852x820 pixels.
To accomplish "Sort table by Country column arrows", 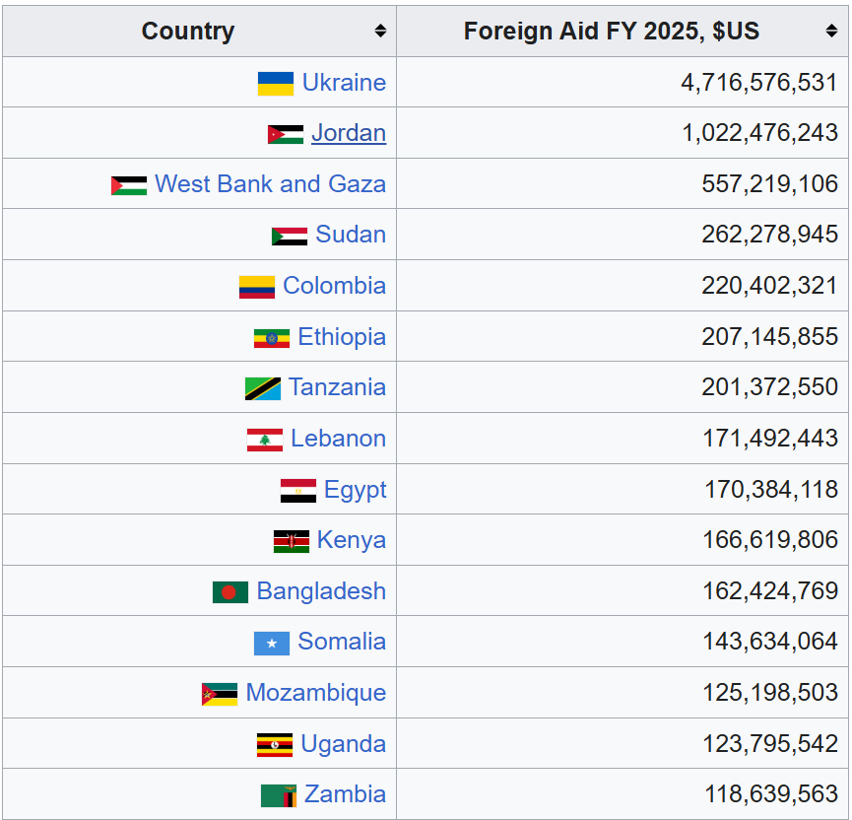I will click(x=380, y=32).
